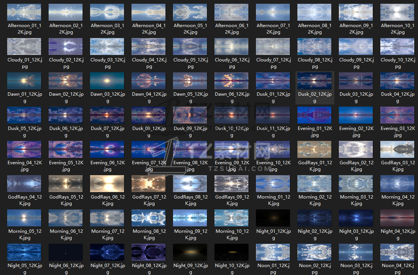The width and height of the screenshot is (418, 275).
Task: Click the file name Noon_03_12K.jpg
Action: (356, 269)
